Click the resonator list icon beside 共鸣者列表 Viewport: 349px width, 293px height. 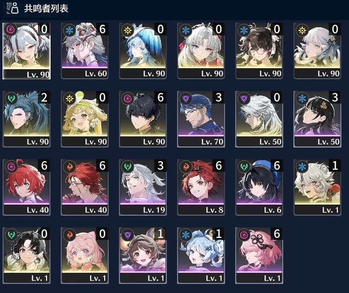tap(12, 8)
